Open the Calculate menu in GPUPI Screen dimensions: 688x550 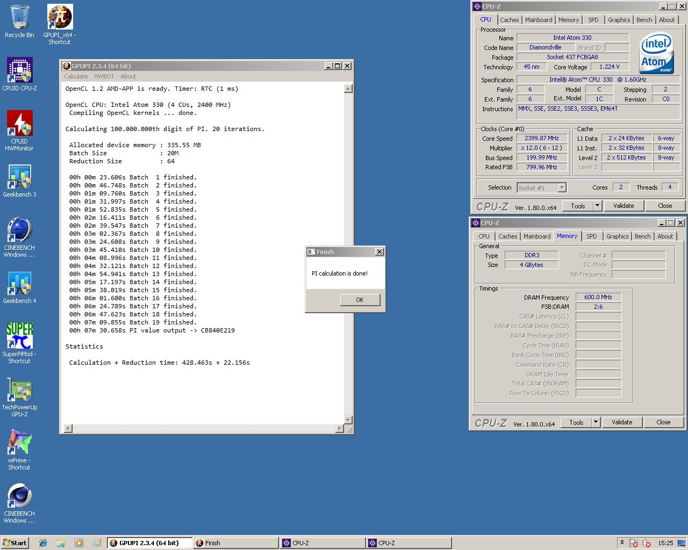76,76
